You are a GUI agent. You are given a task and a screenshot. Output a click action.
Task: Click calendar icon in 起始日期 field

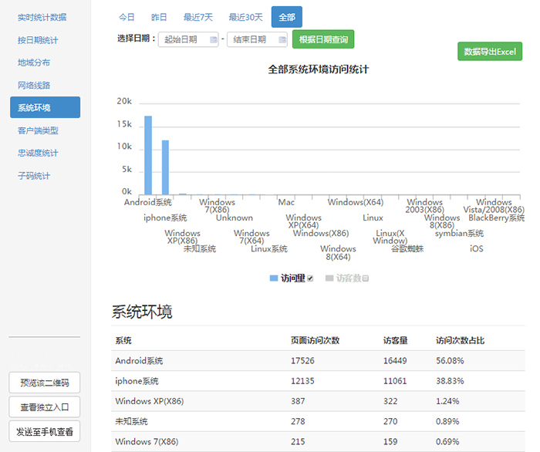tap(213, 39)
